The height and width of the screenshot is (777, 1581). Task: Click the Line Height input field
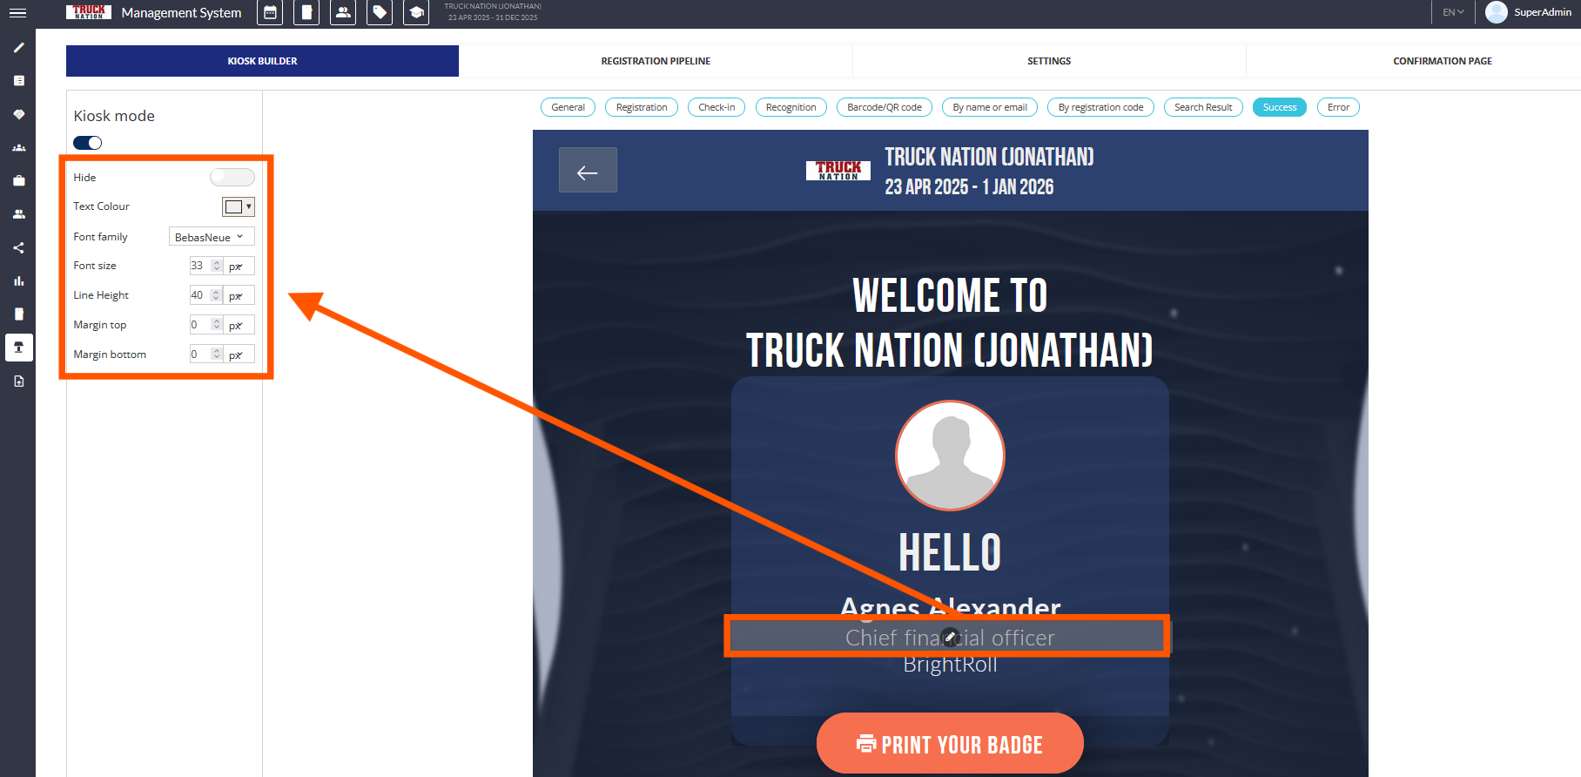tap(199, 295)
